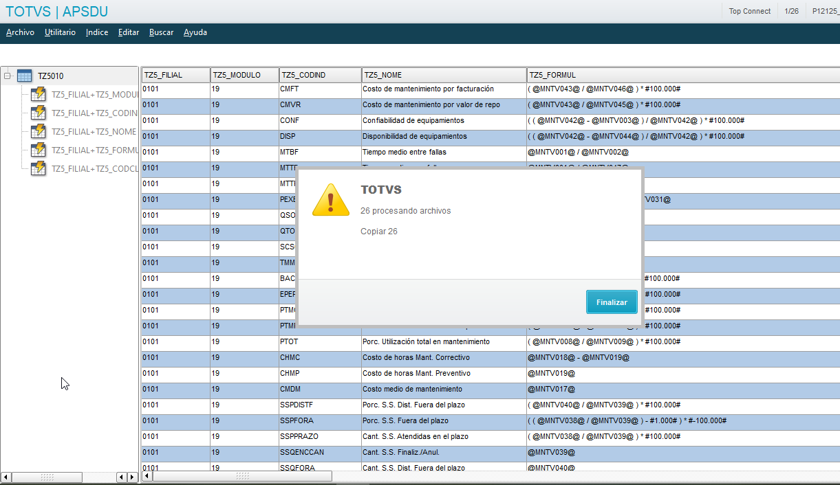Select TZ5_FILIAL+TZ5_MODUL index entry

click(x=95, y=95)
